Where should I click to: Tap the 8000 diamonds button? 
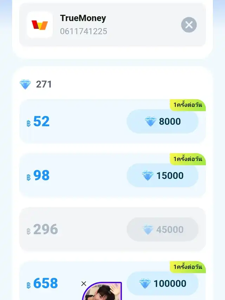(x=162, y=122)
